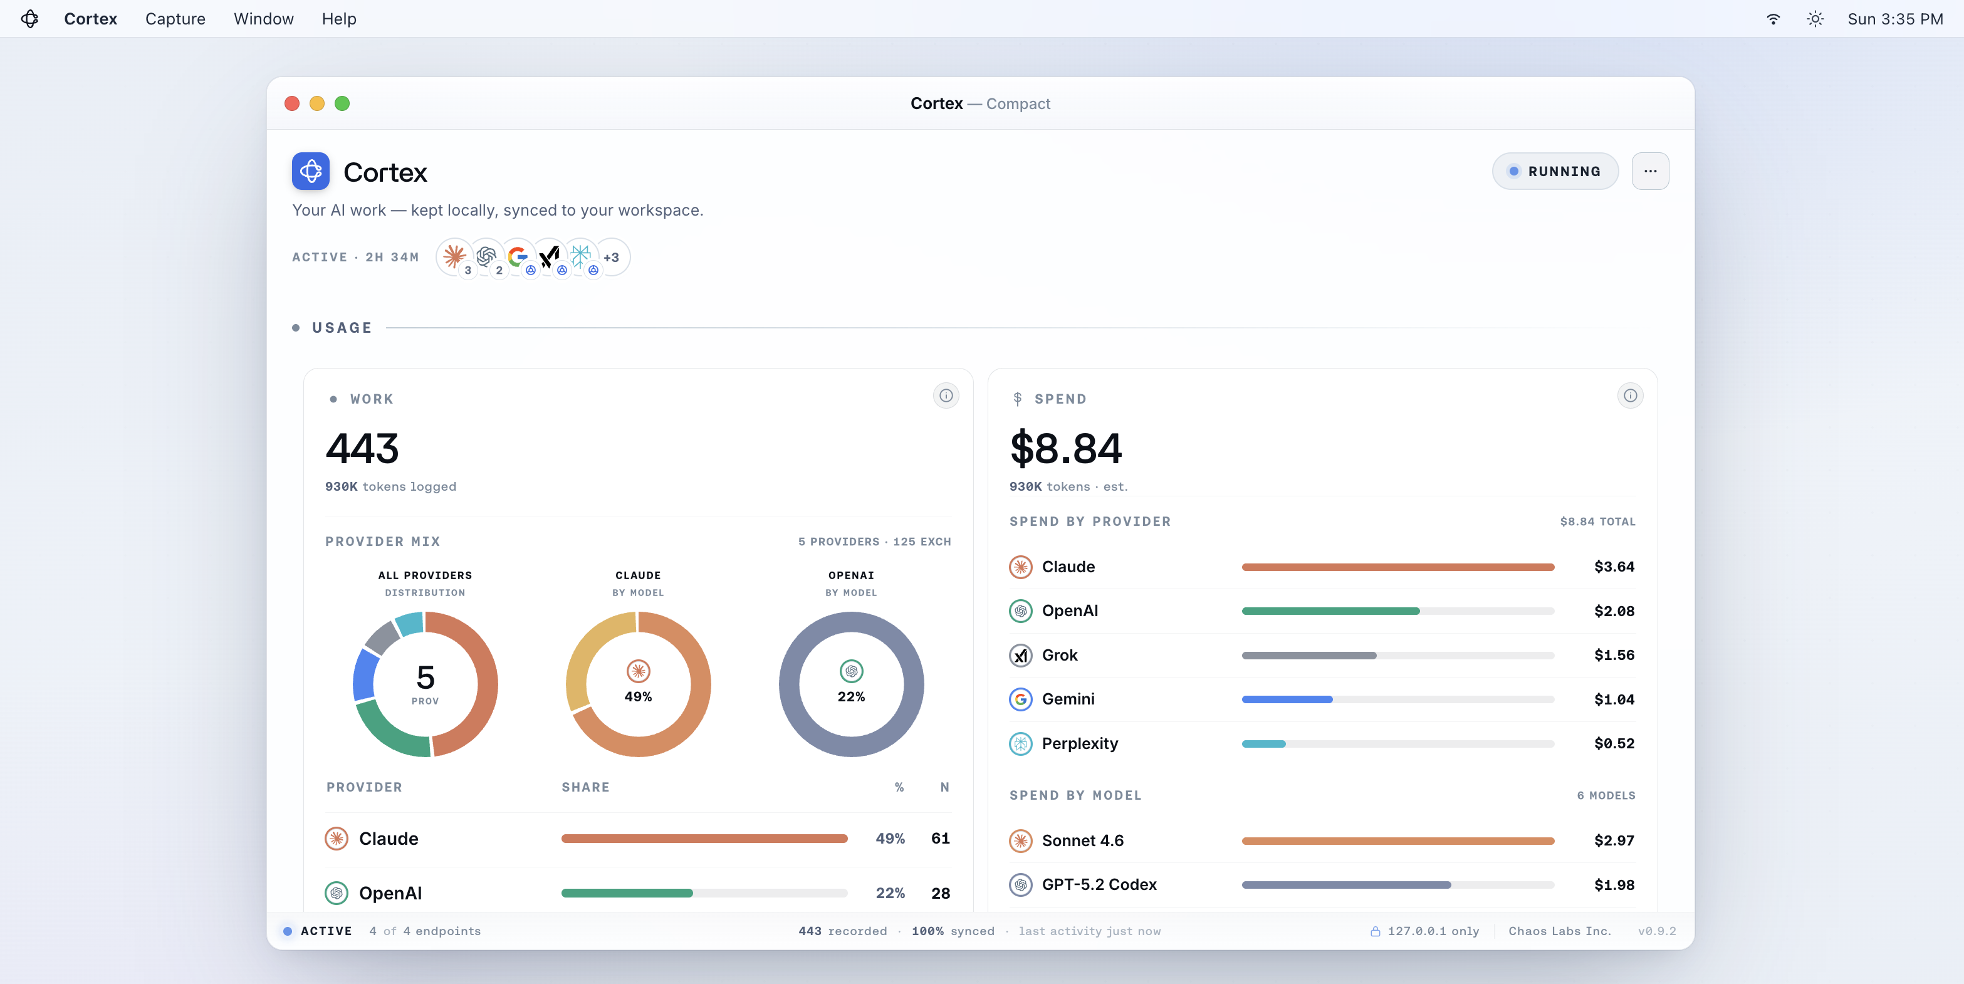
Task: Click the Grok icon in Spend by Provider
Action: [x=1021, y=655]
